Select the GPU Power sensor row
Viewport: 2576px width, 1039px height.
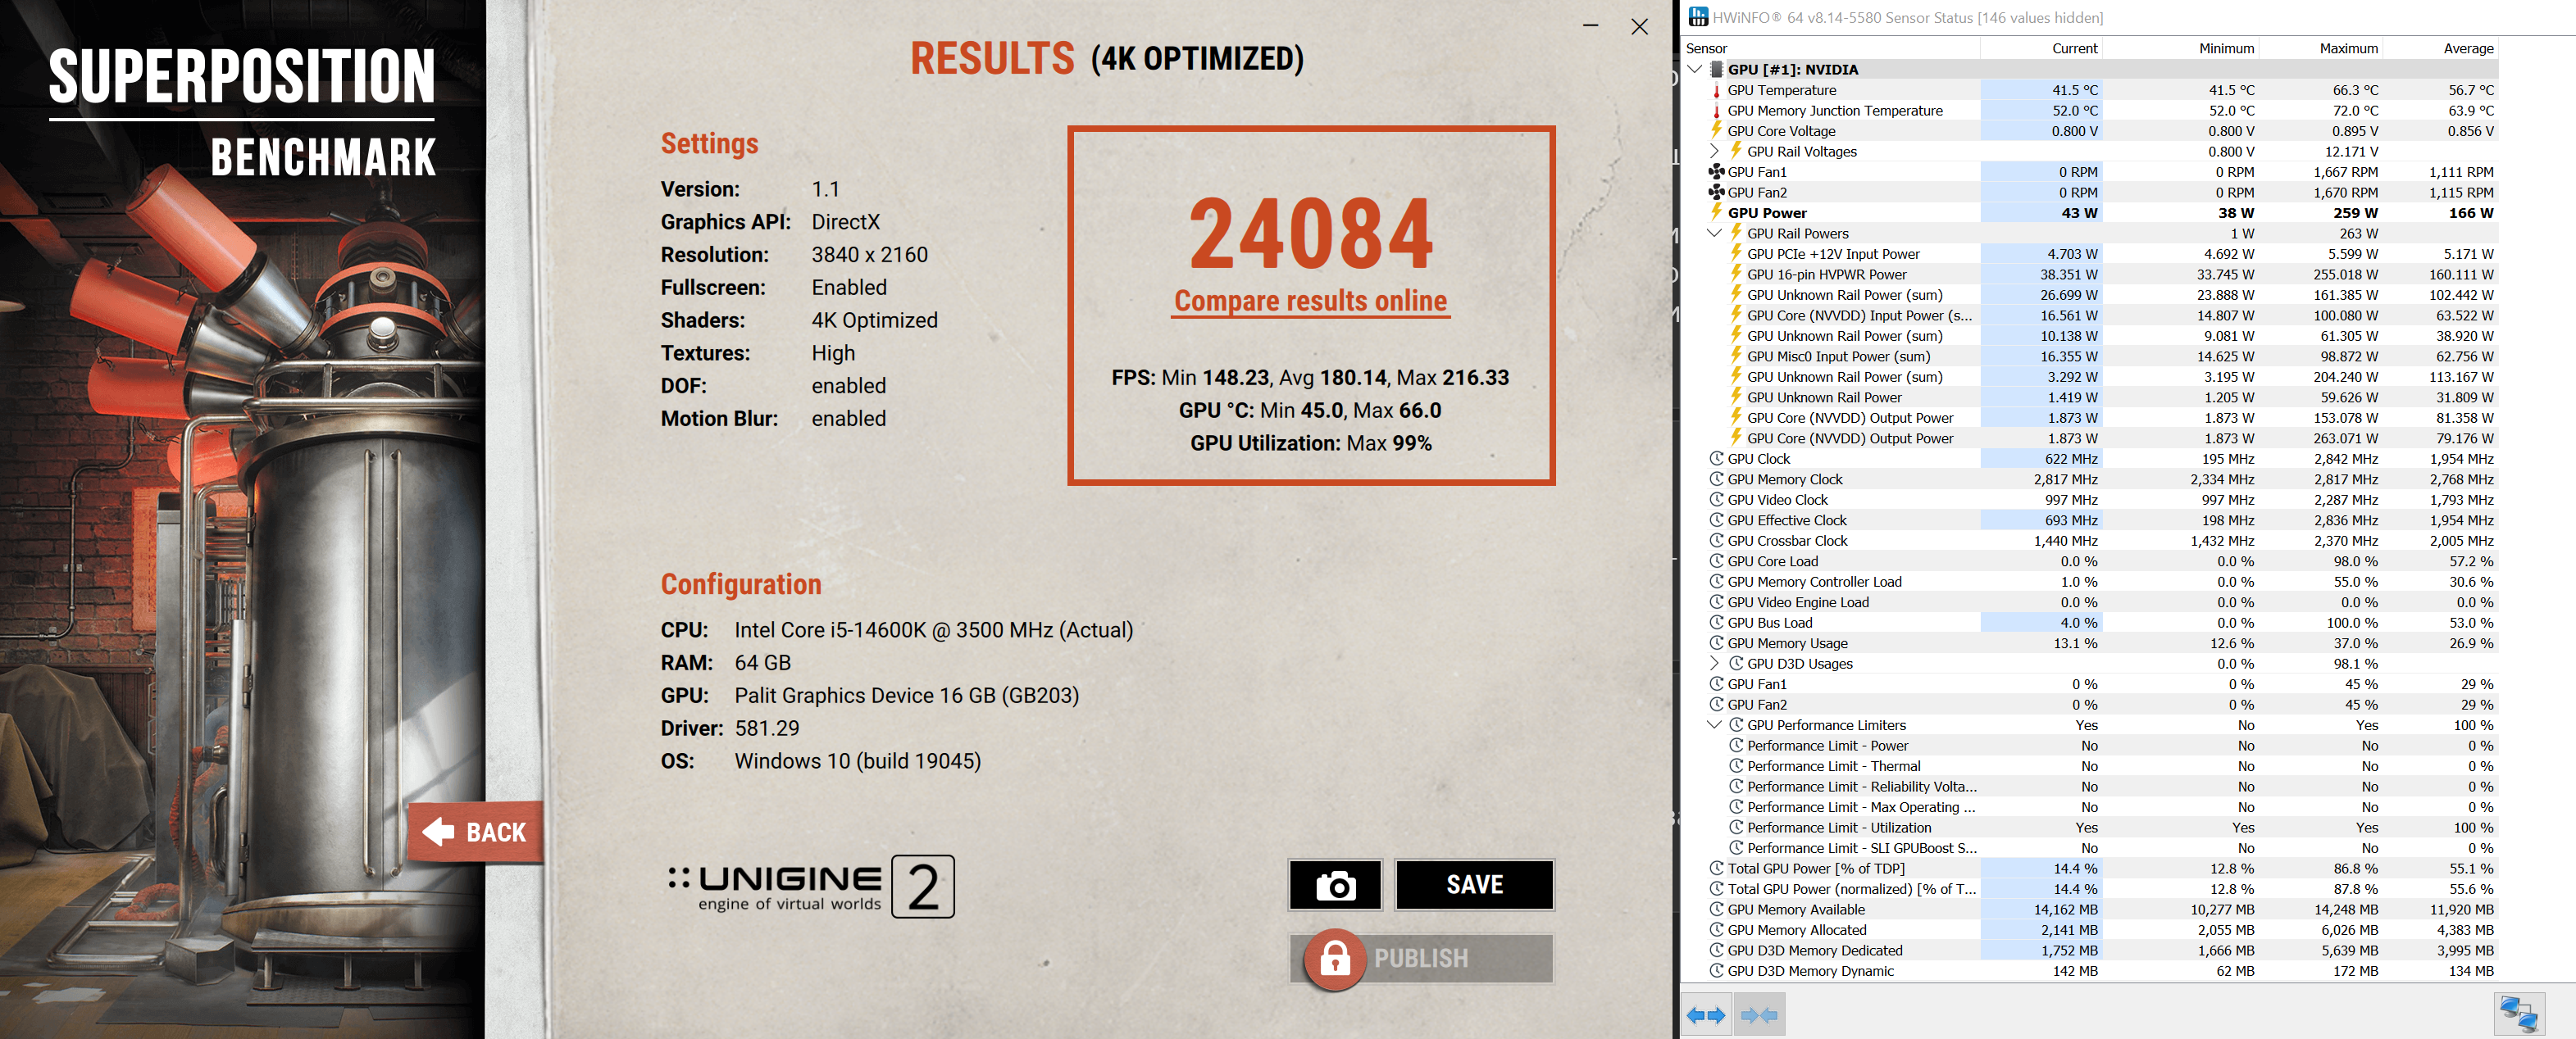click(x=1767, y=213)
